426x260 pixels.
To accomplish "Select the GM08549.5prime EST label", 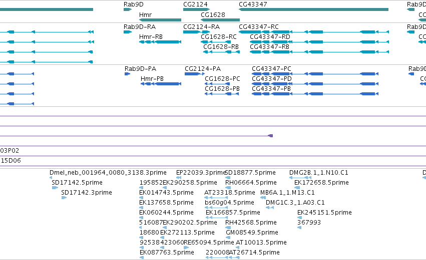I will point(252,233).
